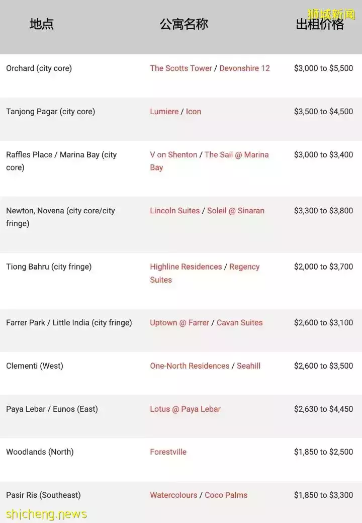
Task: Click the Lumiere apartment link
Action: (164, 112)
